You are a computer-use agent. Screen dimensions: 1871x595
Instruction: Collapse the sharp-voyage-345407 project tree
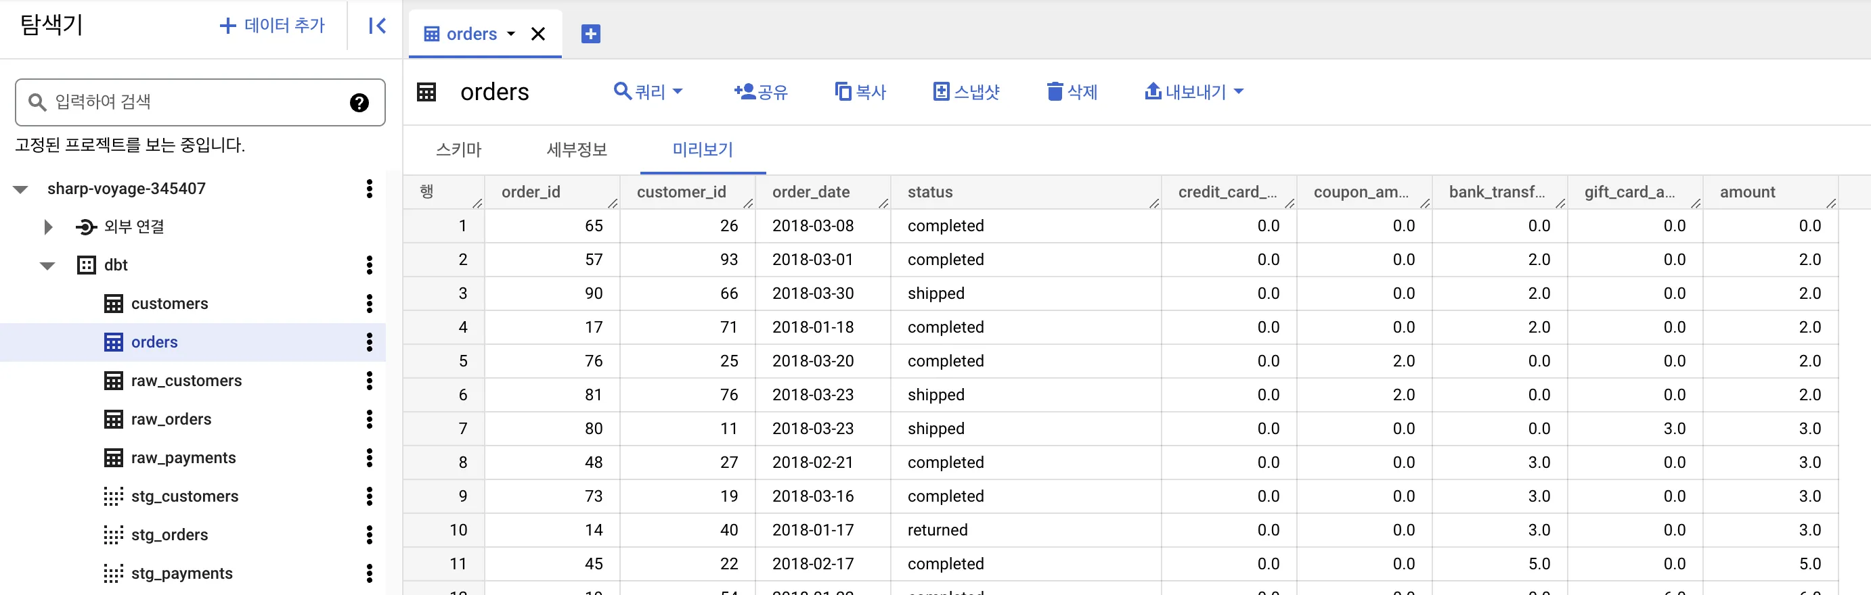[20, 189]
